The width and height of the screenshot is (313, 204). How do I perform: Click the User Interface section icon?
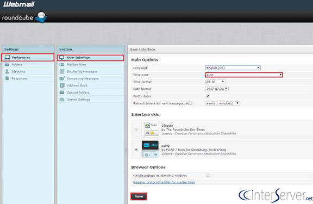click(62, 58)
